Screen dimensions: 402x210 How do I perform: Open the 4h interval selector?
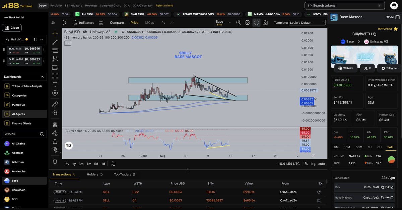53,23
